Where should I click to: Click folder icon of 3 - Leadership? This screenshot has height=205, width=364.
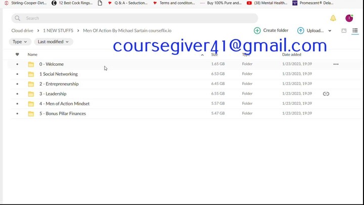click(31, 94)
